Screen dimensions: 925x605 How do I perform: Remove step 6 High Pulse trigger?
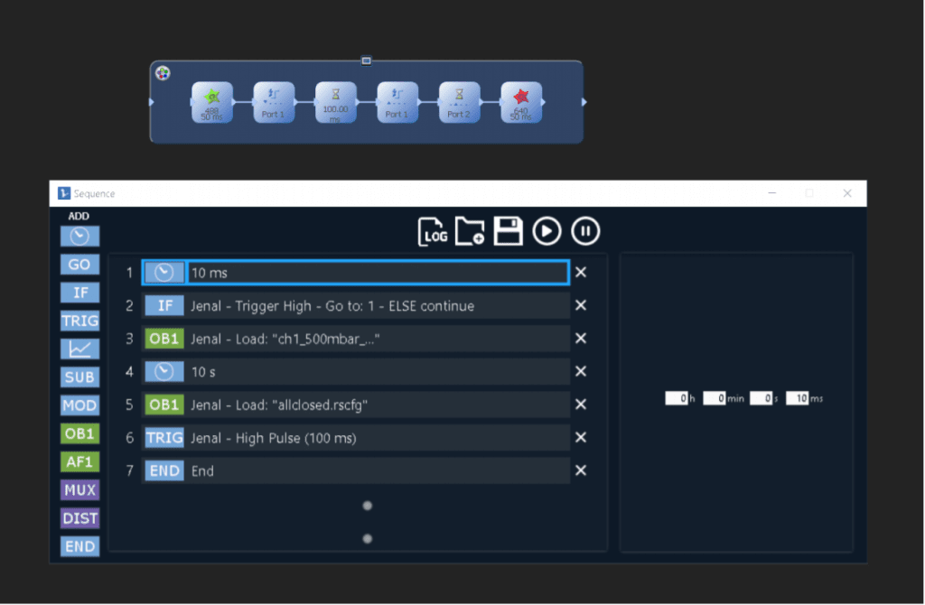pos(581,438)
